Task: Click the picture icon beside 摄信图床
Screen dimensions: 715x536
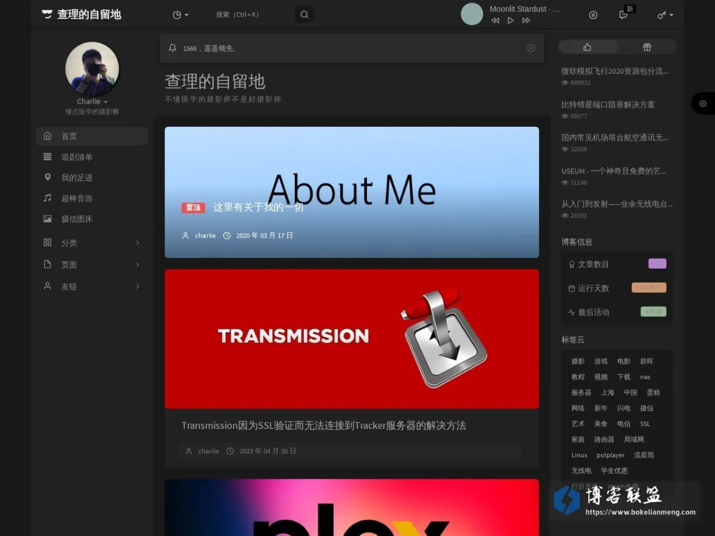Action: (48, 219)
